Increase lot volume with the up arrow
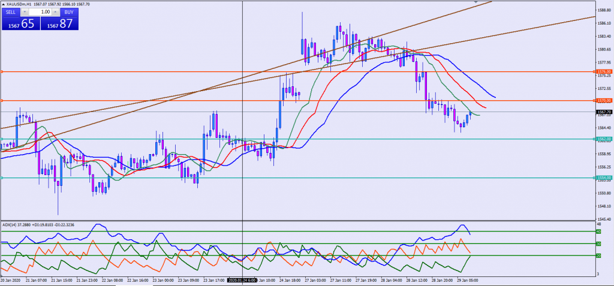 pyautogui.click(x=56, y=12)
